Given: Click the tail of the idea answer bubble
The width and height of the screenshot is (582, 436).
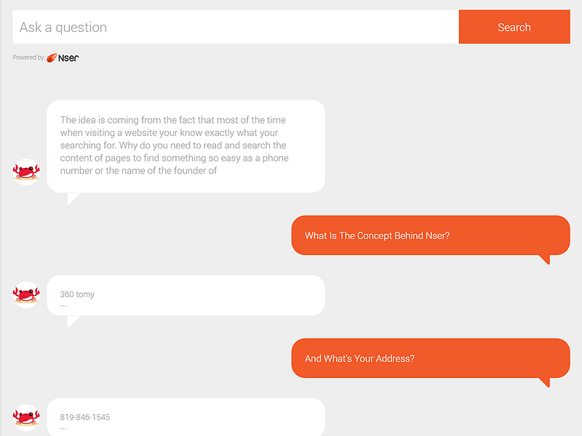Looking at the screenshot, I should [71, 198].
